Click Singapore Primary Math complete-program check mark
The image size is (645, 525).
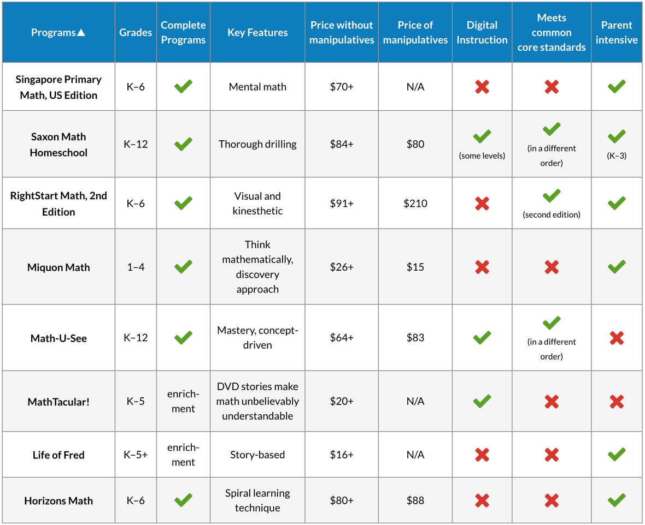point(183,87)
